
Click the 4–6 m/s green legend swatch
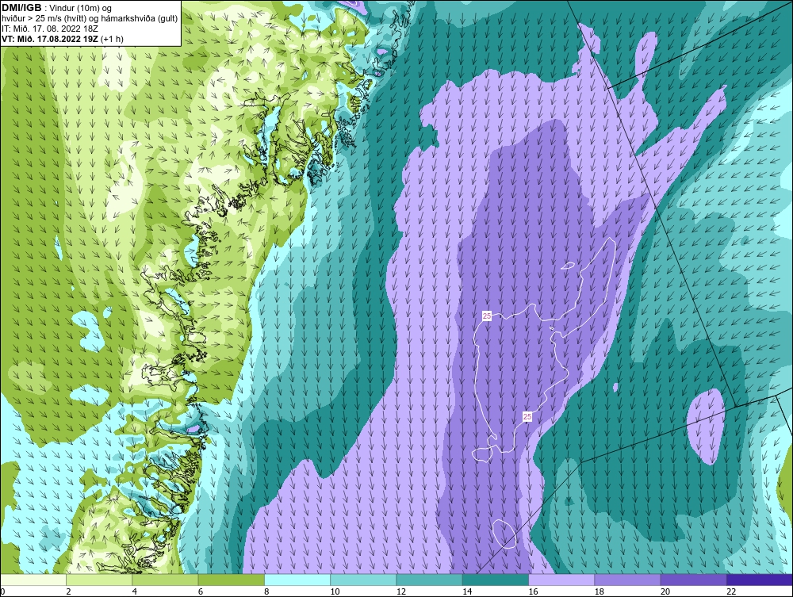pos(165,580)
